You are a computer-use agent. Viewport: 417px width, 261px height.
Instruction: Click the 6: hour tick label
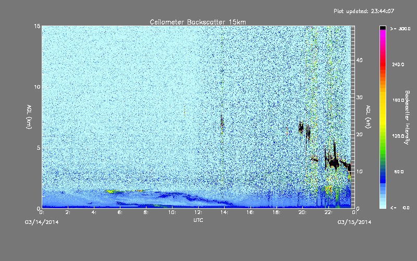coord(120,212)
